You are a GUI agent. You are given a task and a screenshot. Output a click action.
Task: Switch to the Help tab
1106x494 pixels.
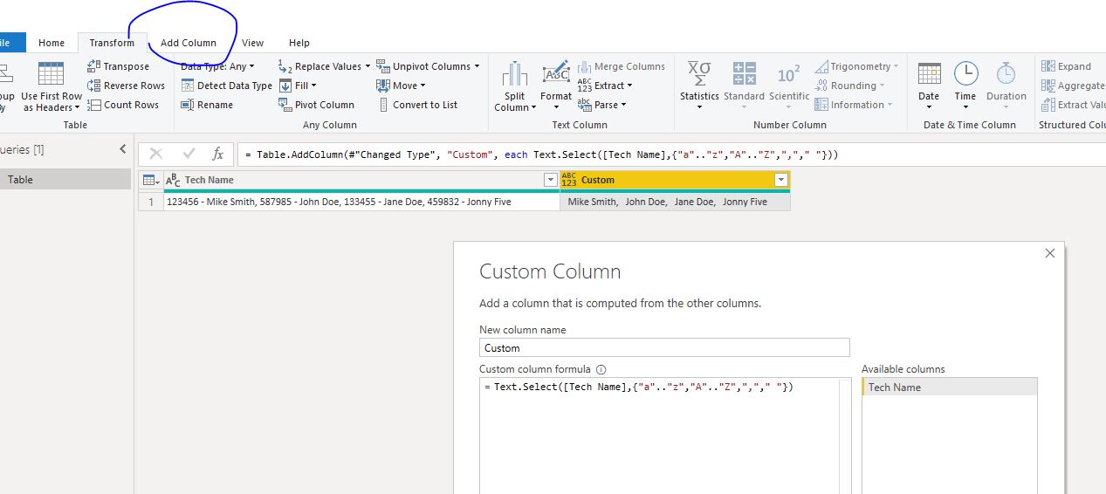pos(299,43)
